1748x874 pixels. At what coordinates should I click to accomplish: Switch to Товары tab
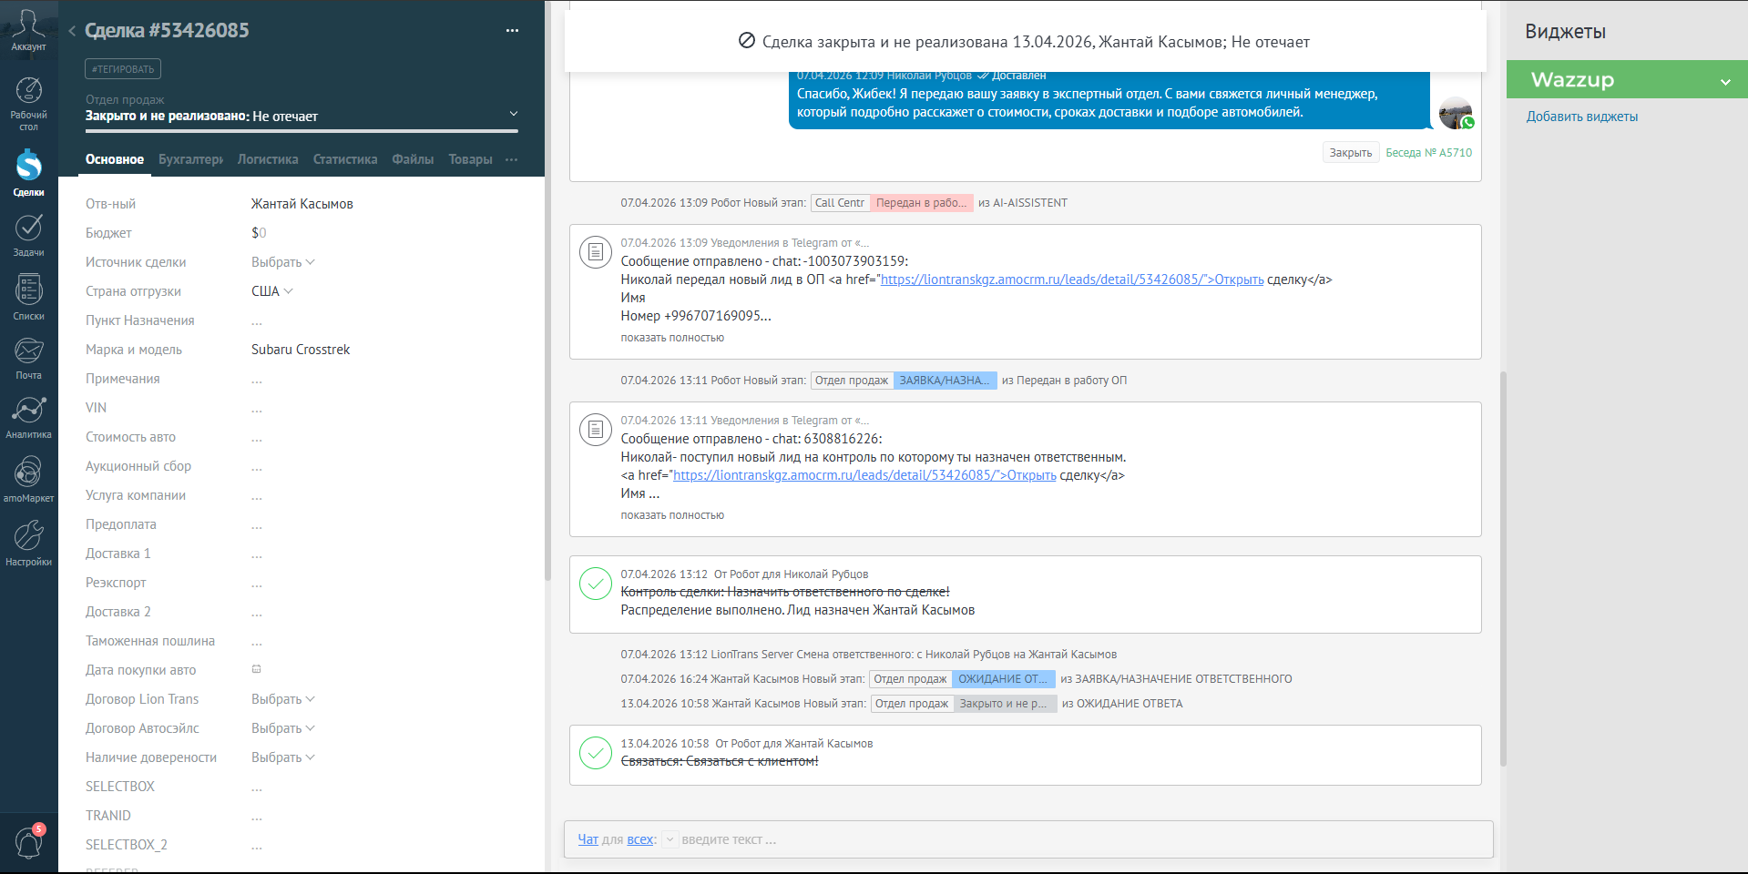point(470,159)
